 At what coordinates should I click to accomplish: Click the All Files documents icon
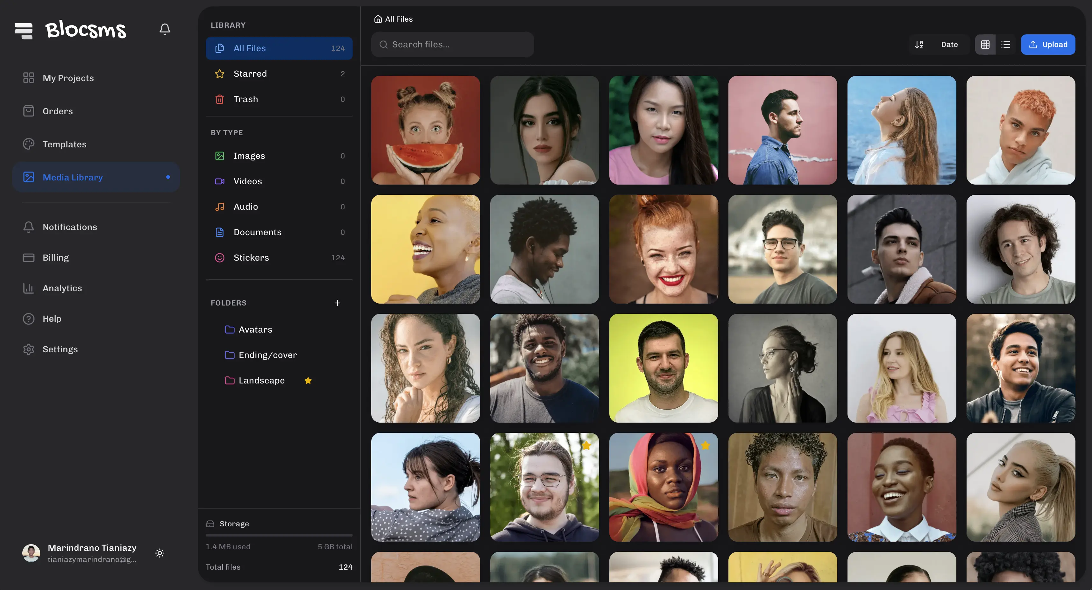tap(220, 48)
